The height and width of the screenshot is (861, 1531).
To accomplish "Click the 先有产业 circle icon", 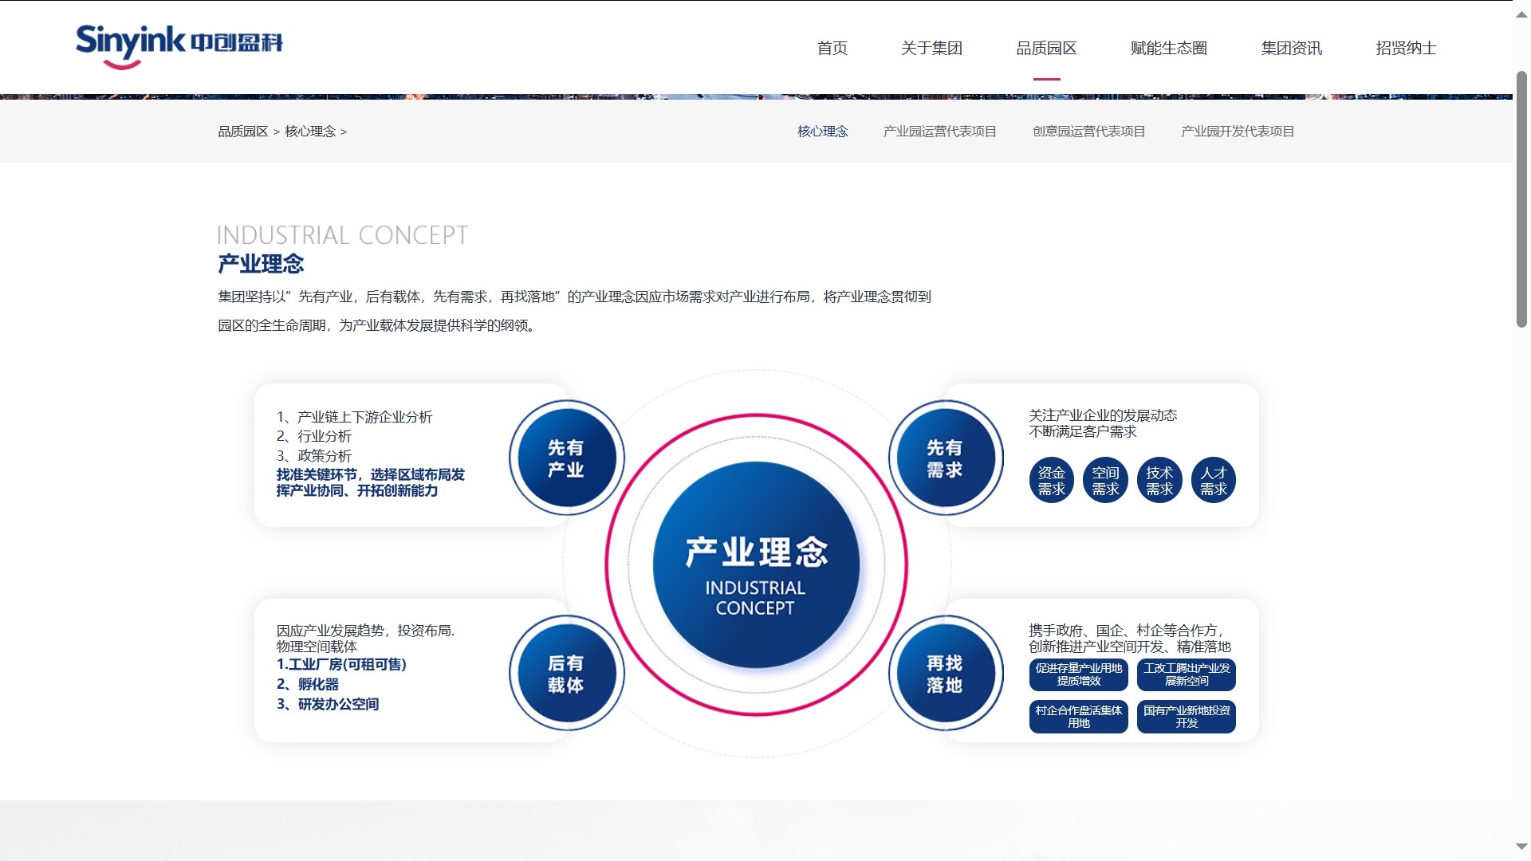I will (x=567, y=458).
